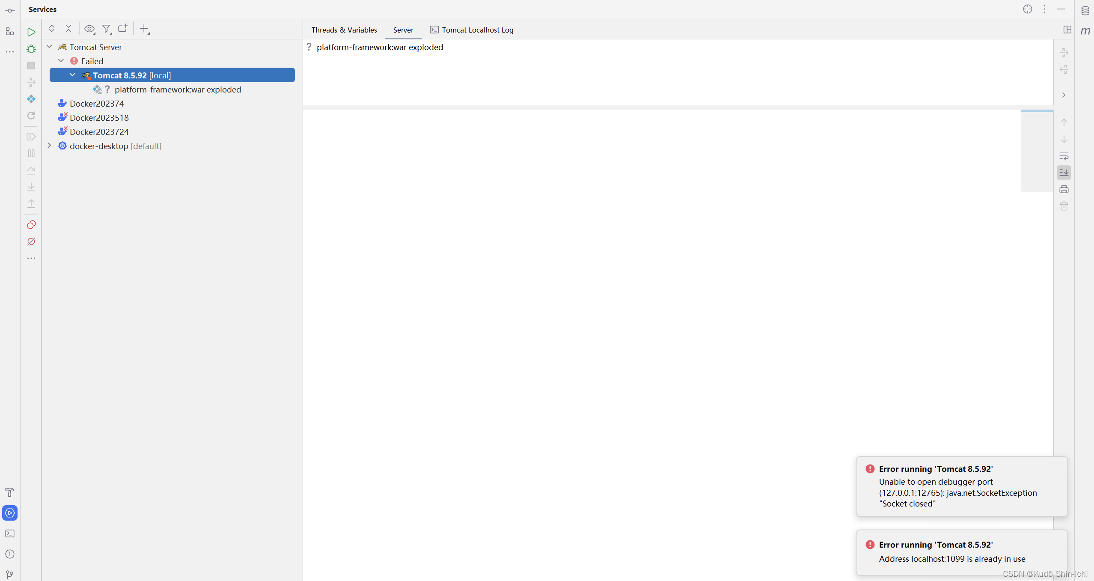
Task: Expand the docker-desktop [default] node
Action: coord(50,146)
